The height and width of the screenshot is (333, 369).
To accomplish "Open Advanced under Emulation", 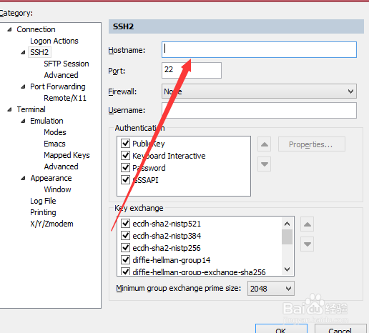I will click(61, 166).
